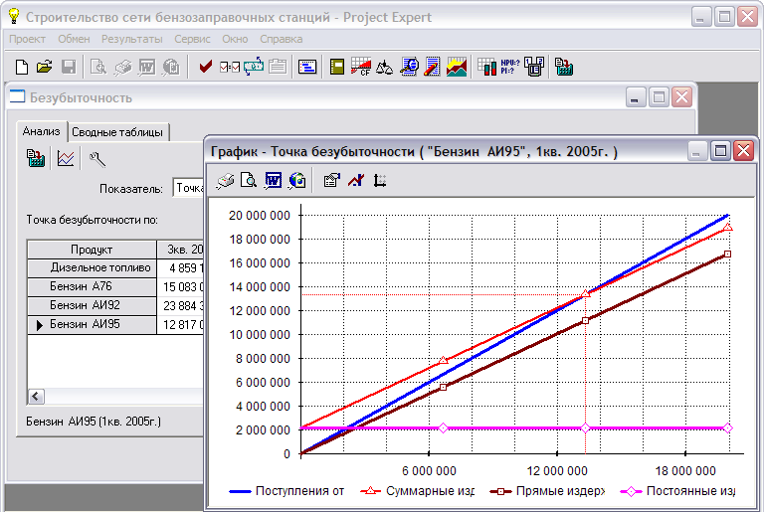Click inside the Показатель combo box
The image size is (764, 512).
point(187,188)
